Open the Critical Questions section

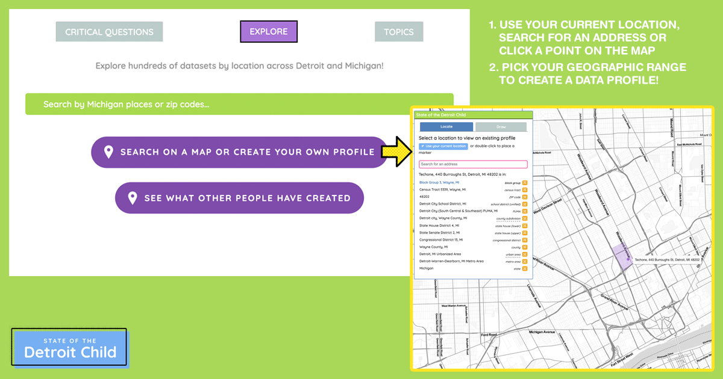[109, 32]
